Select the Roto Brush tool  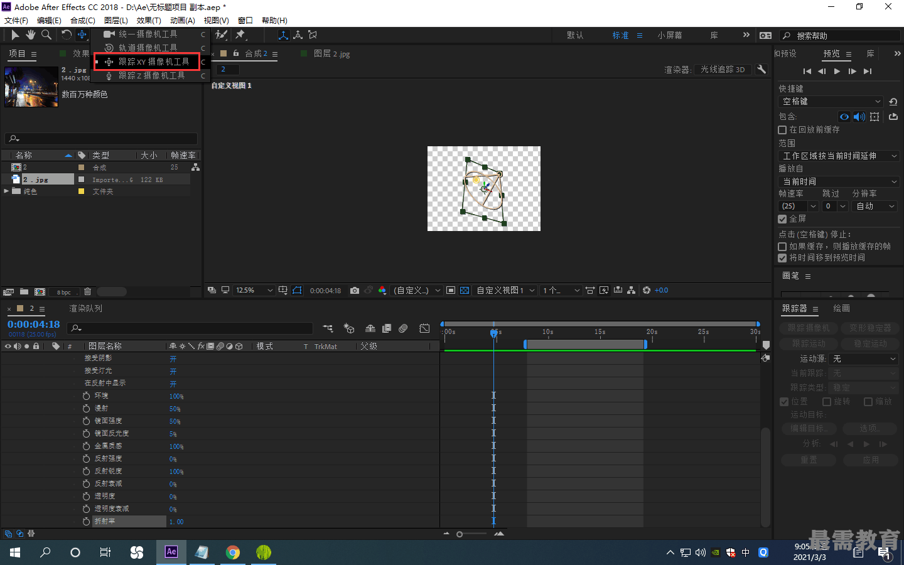click(222, 35)
